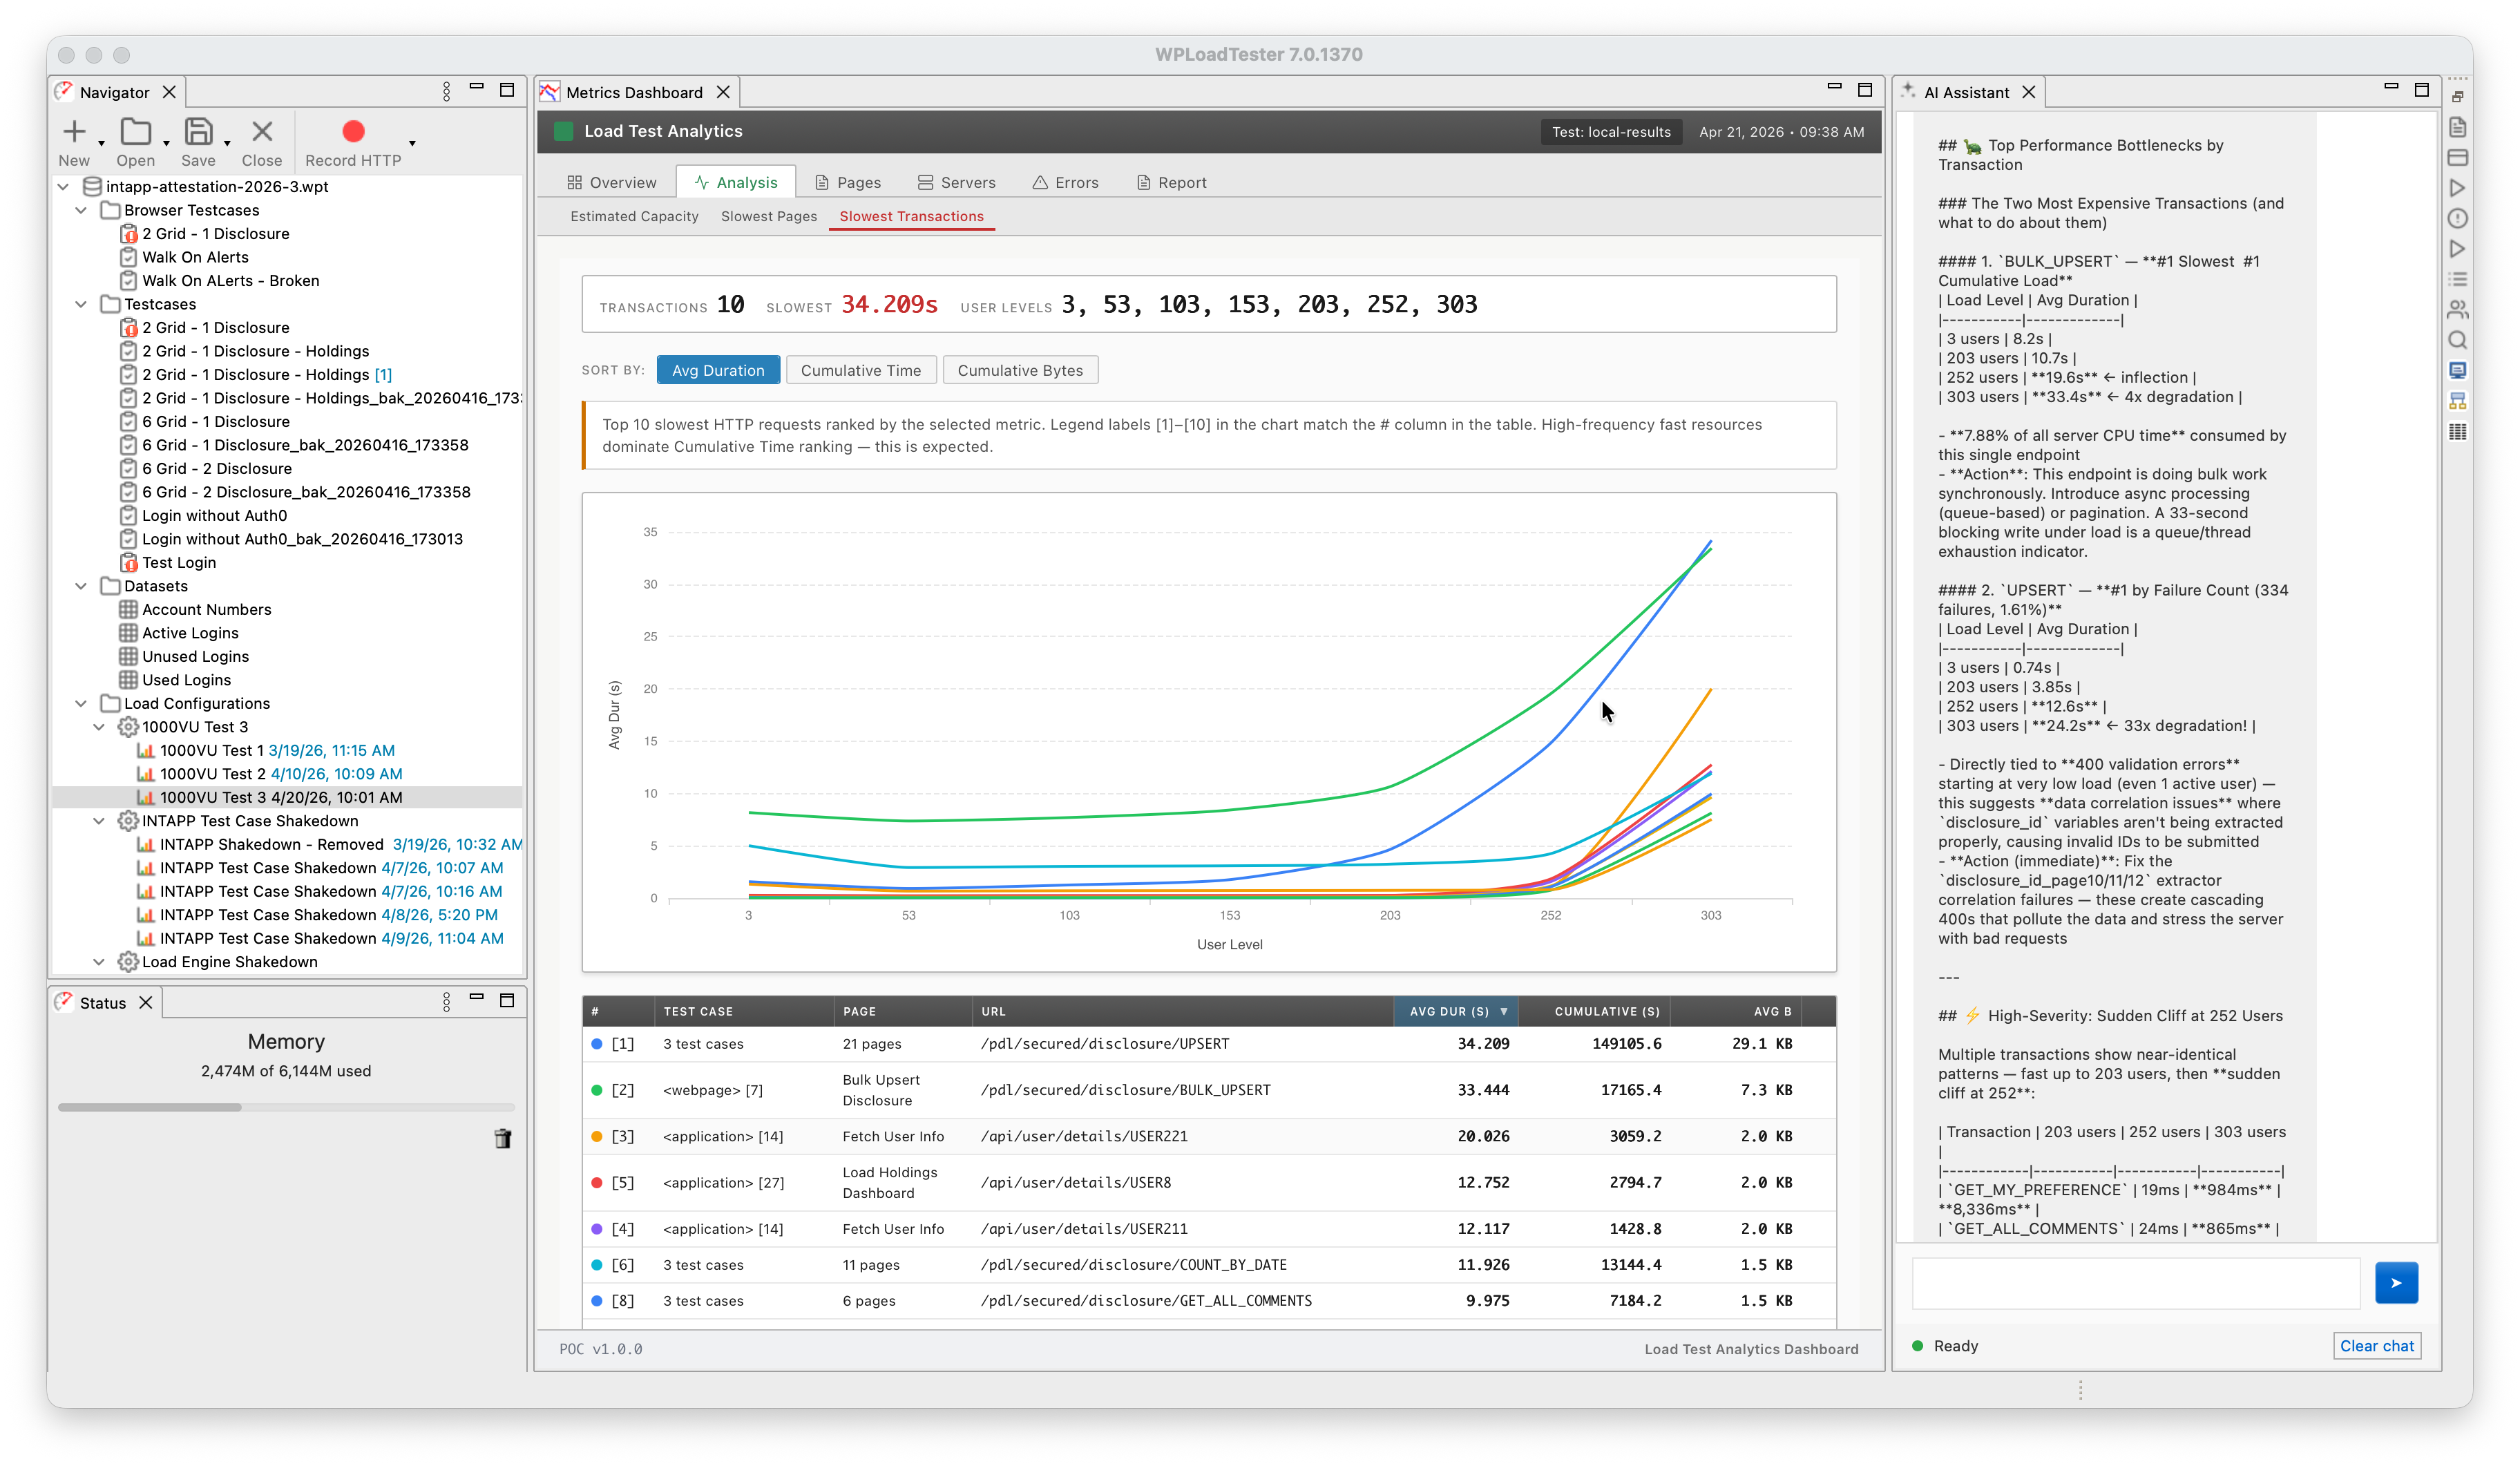Open the search icon in the right sidebar

pyautogui.click(x=2458, y=340)
